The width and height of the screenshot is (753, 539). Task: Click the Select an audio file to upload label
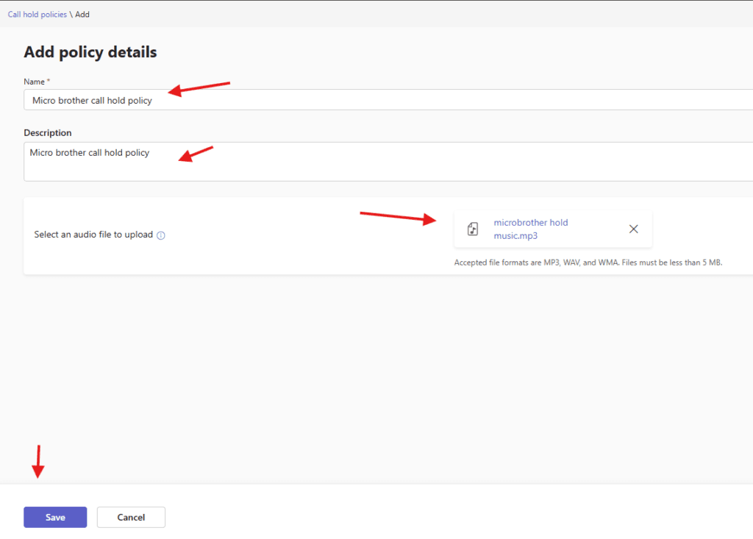coord(93,235)
